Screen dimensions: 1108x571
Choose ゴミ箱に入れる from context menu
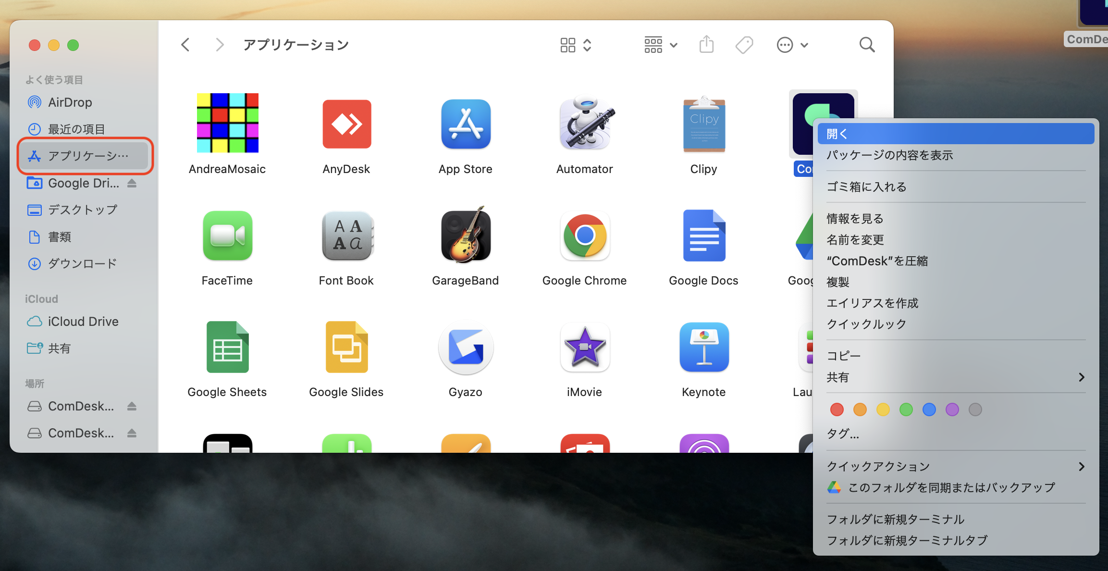pyautogui.click(x=866, y=186)
